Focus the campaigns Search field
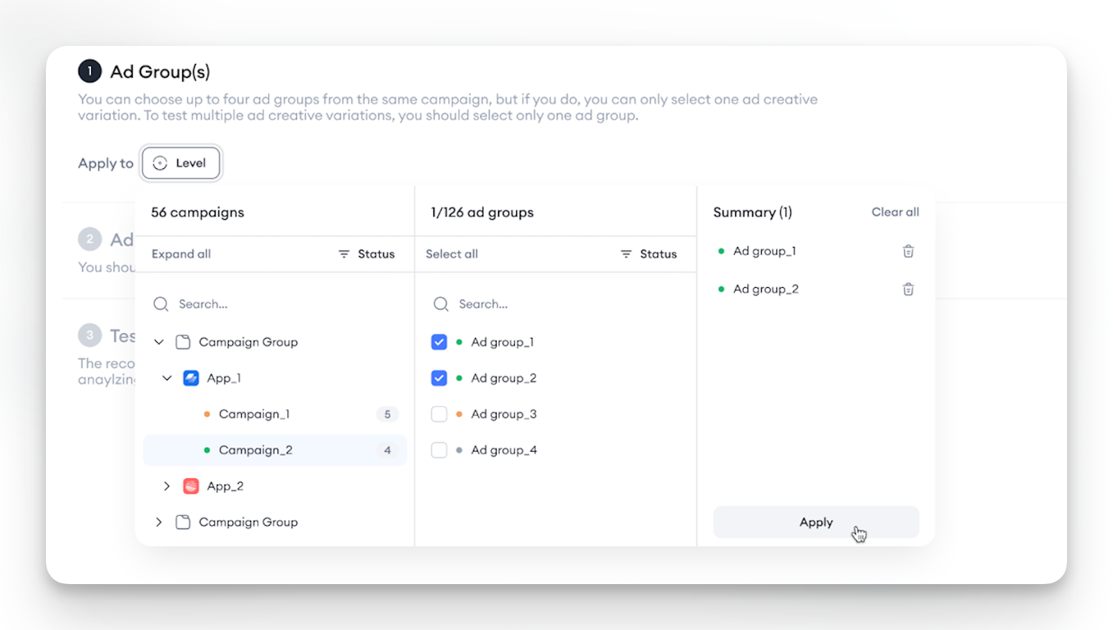The width and height of the screenshot is (1113, 630). (x=275, y=304)
